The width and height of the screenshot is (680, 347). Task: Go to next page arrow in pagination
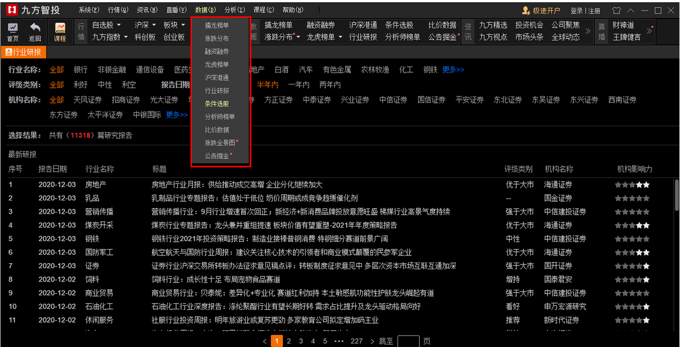click(x=372, y=341)
